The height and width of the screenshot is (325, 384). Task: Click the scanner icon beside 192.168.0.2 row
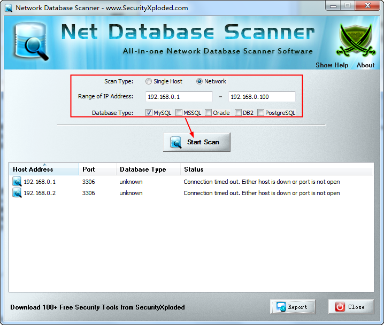17,193
